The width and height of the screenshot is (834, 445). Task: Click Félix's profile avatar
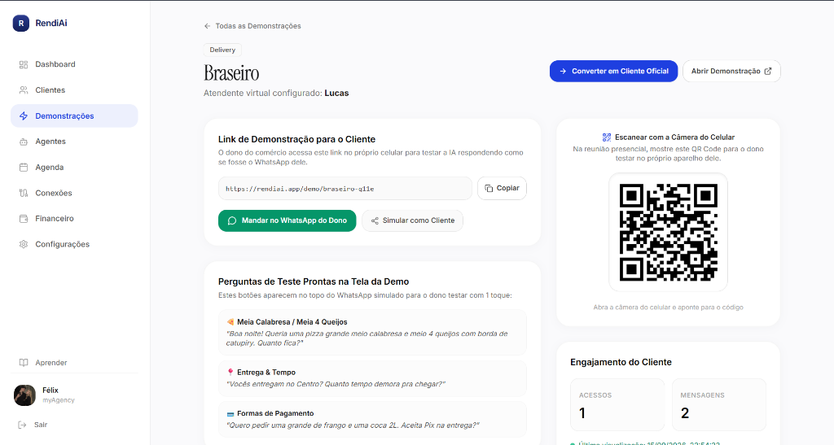pyautogui.click(x=24, y=395)
